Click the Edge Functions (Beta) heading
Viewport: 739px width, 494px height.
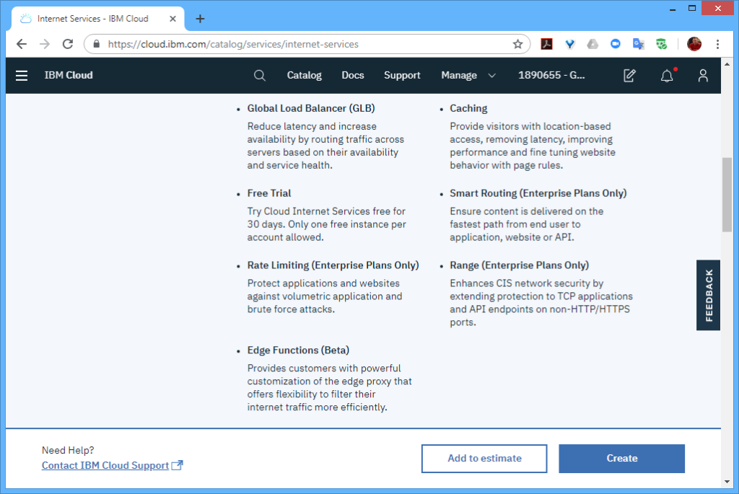(298, 350)
